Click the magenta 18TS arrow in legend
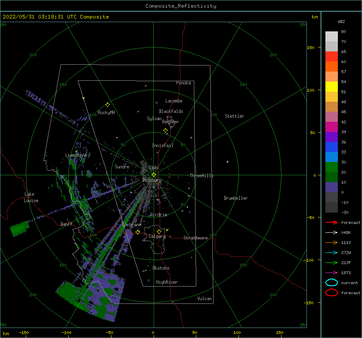Screen dimensions: 362x338 (x=331, y=273)
